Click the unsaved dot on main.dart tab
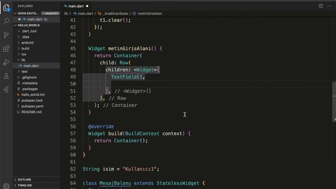336x189 pixels. click(87, 6)
